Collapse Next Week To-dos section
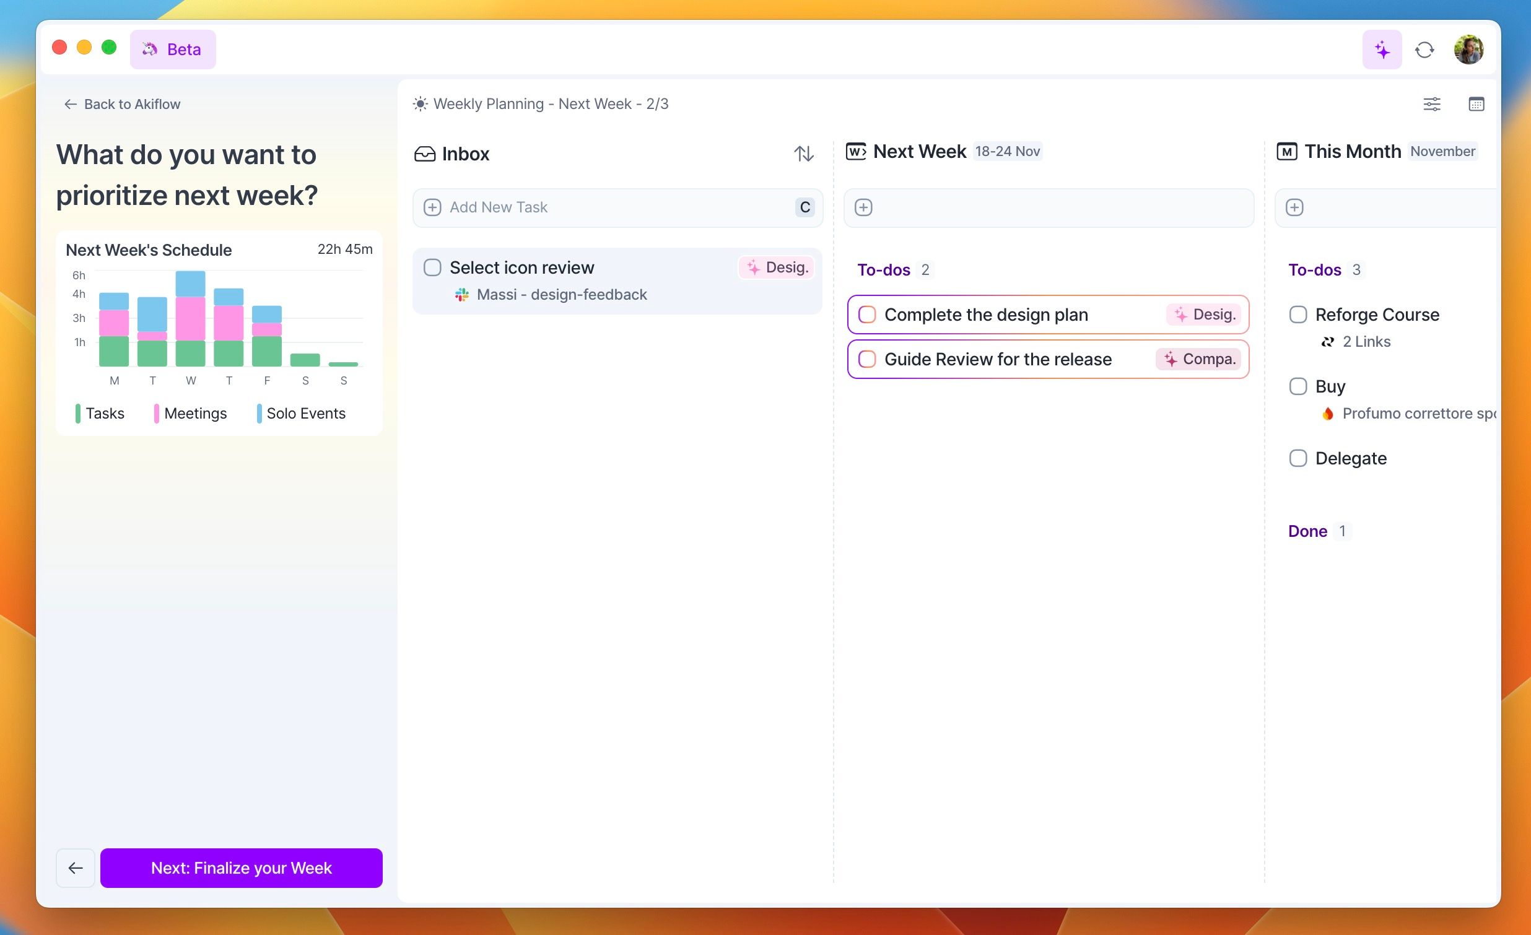 click(x=883, y=269)
